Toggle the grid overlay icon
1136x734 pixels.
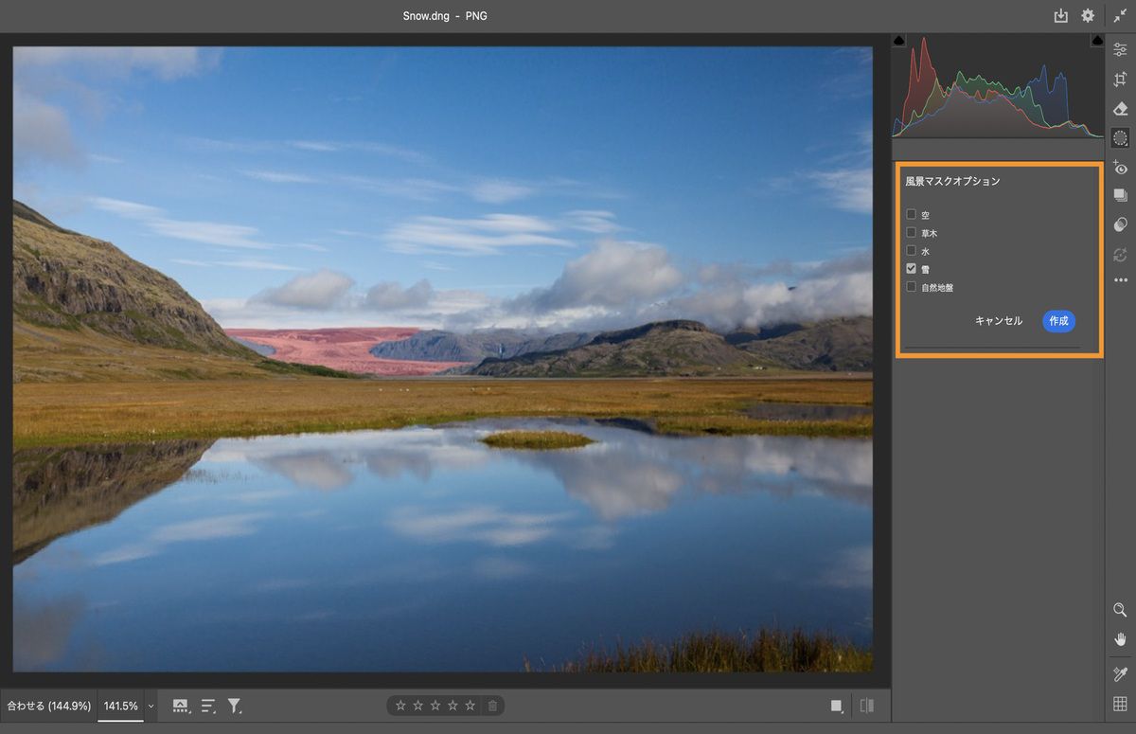point(1121,704)
